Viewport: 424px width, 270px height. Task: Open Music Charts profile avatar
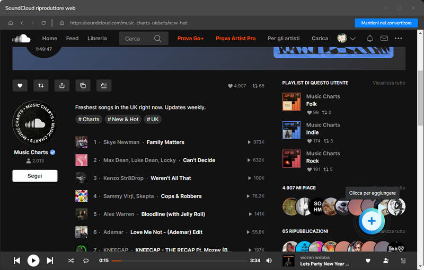[34, 123]
